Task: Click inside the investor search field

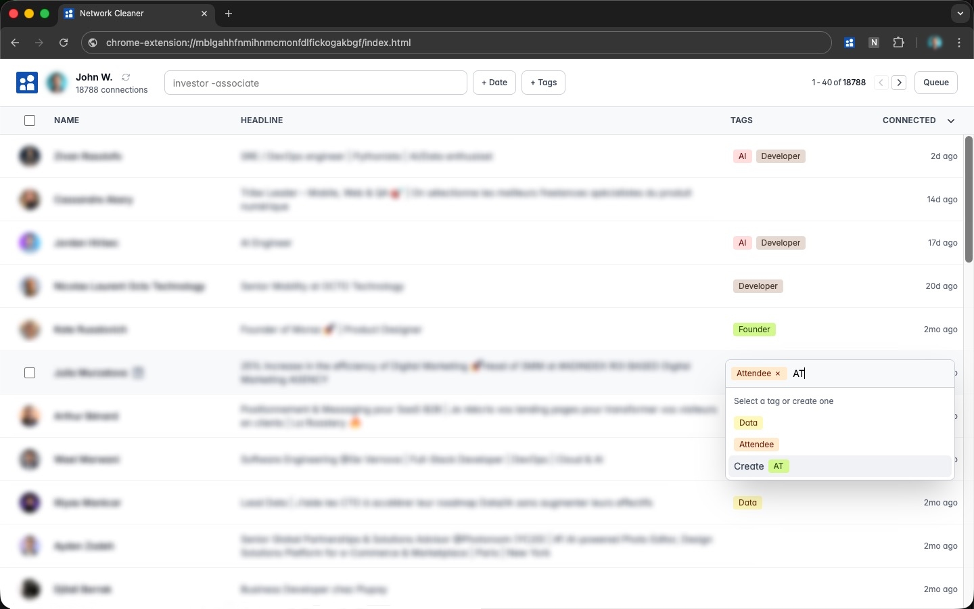Action: 315,83
